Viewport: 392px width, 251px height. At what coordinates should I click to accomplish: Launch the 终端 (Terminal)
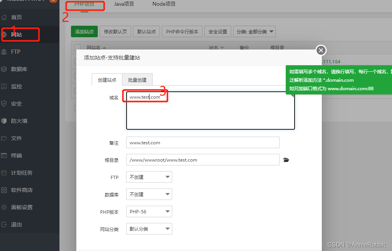(x=17, y=155)
